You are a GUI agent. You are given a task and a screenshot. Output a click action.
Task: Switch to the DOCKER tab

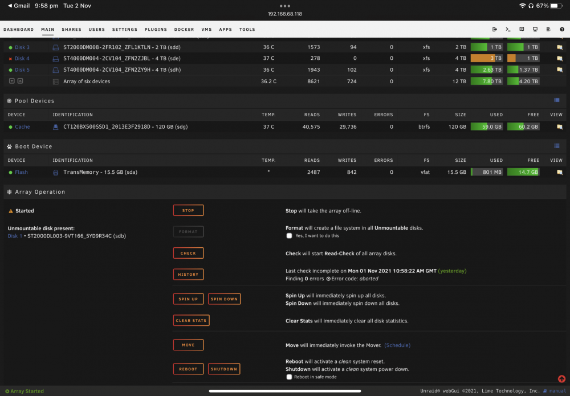tap(184, 30)
